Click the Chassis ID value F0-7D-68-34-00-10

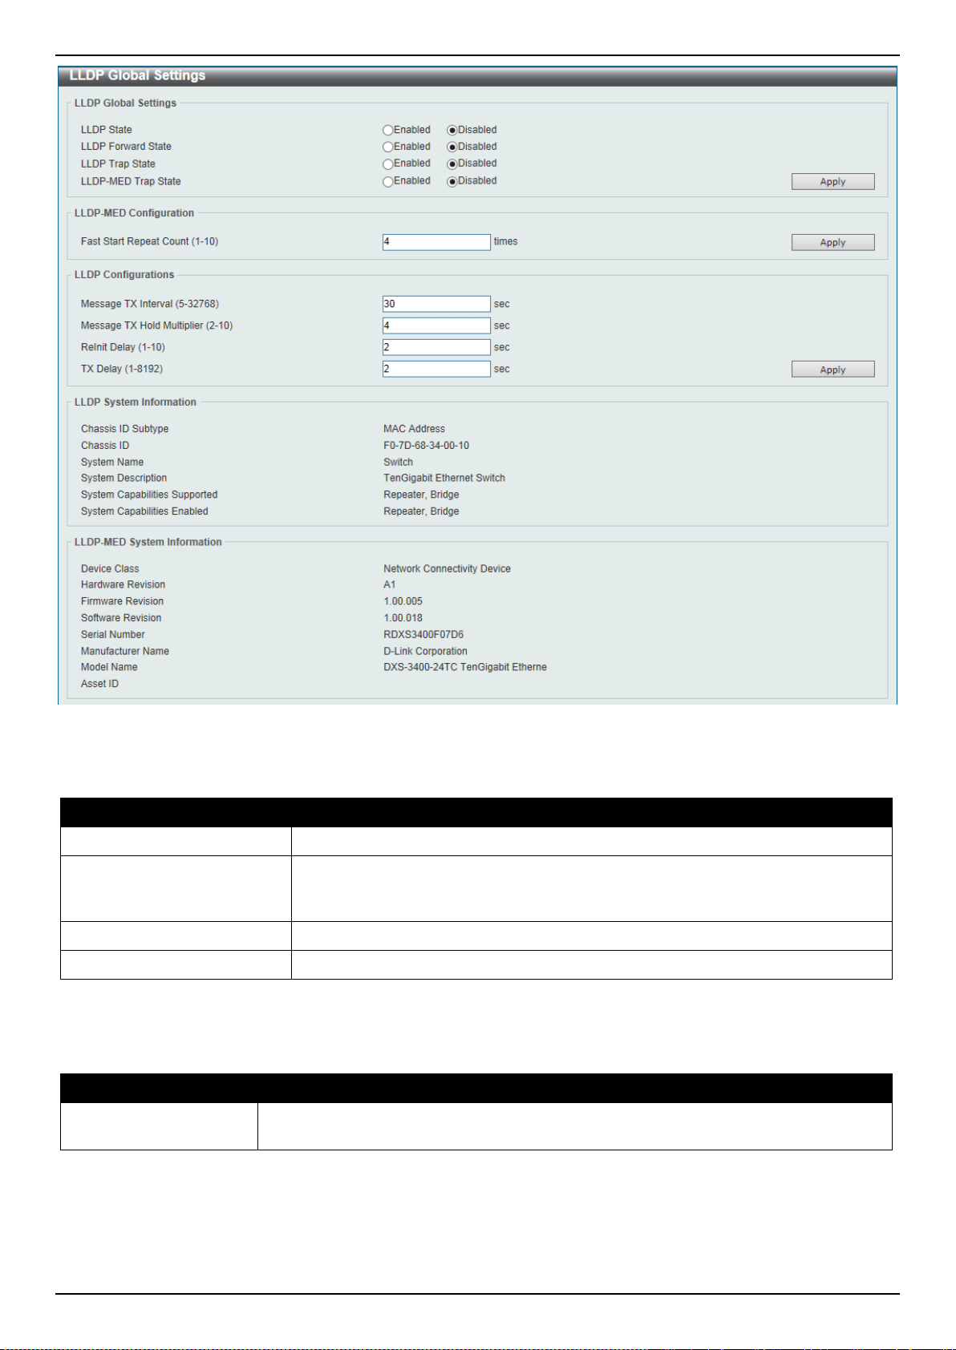coord(426,446)
